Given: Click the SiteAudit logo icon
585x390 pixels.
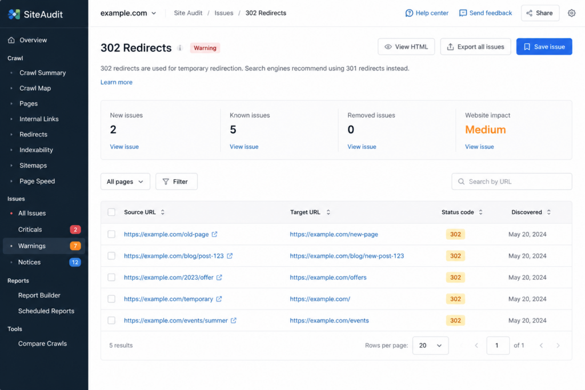Looking at the screenshot, I should coord(14,14).
